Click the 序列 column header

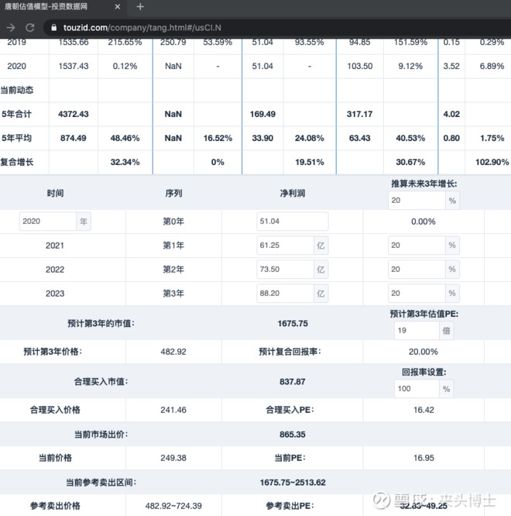click(x=173, y=193)
